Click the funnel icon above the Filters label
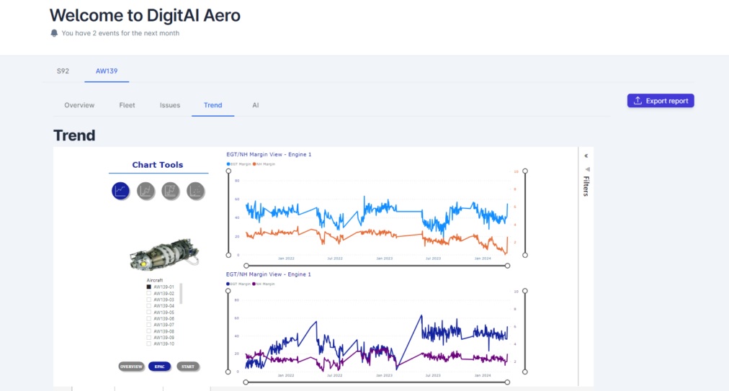 587,169
